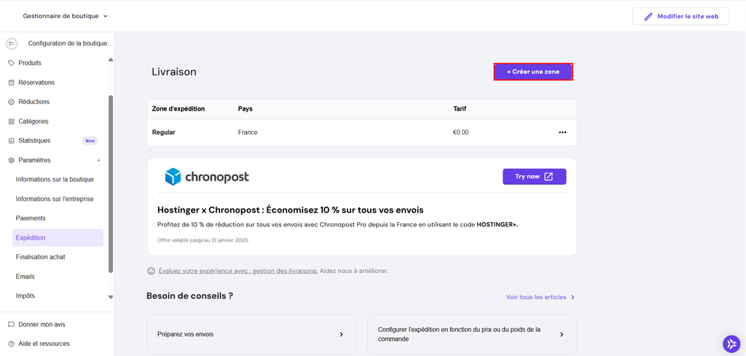The width and height of the screenshot is (746, 356).
Task: Open the Voir tous les articles link
Action: tap(541, 297)
